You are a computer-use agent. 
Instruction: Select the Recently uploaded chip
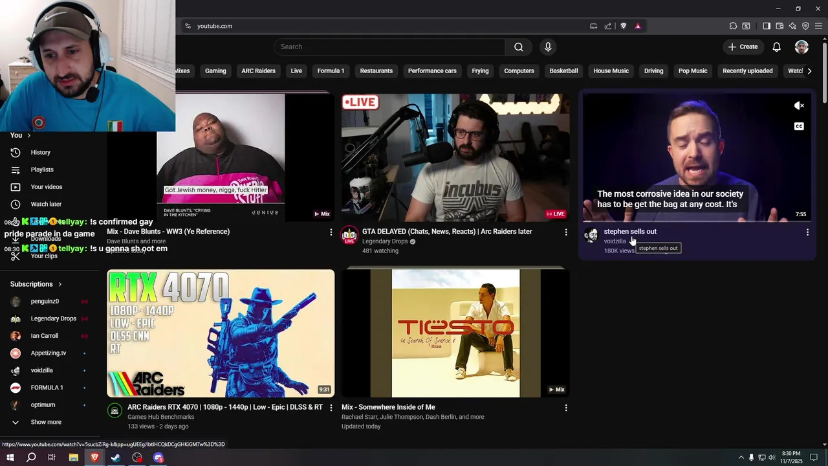pyautogui.click(x=747, y=71)
